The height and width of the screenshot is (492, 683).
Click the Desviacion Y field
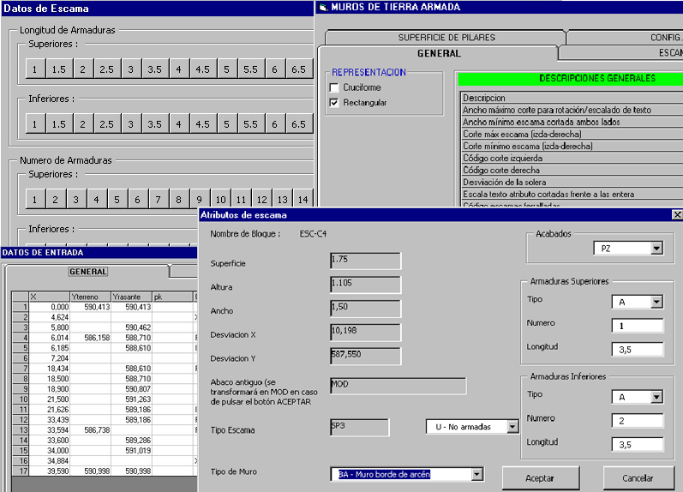click(x=365, y=356)
